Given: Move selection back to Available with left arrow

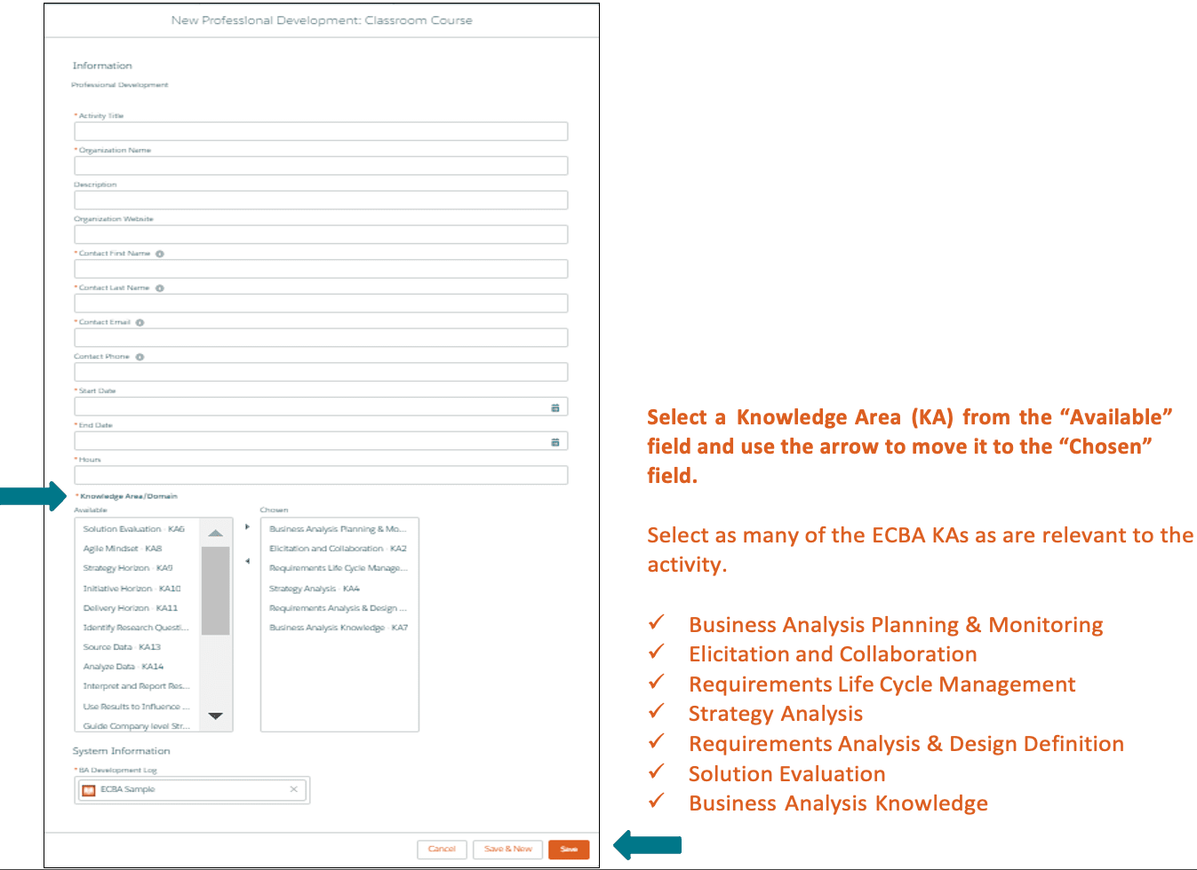Looking at the screenshot, I should pyautogui.click(x=247, y=561).
